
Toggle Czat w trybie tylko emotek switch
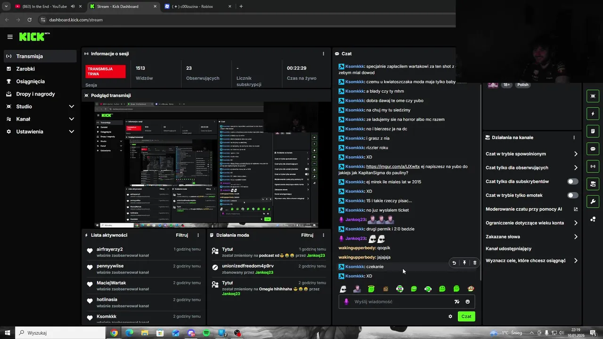573,195
